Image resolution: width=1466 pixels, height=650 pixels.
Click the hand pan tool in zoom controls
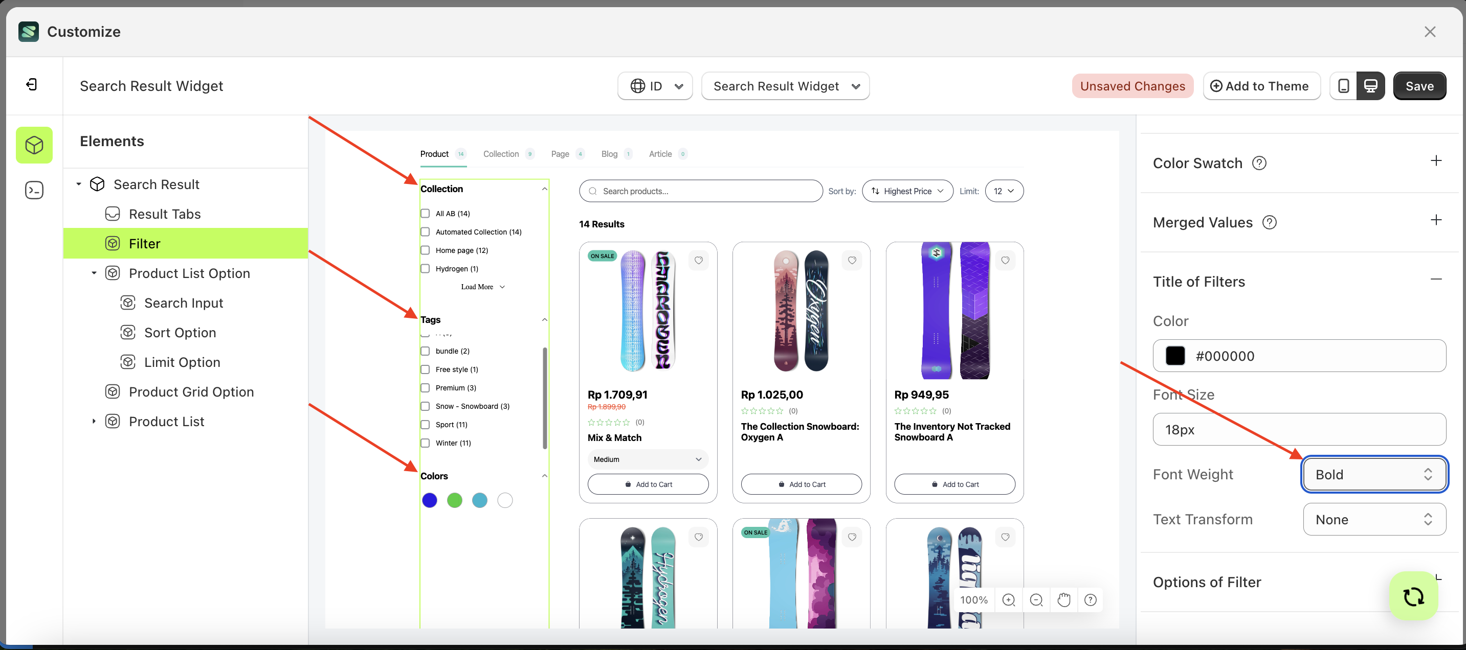point(1063,599)
